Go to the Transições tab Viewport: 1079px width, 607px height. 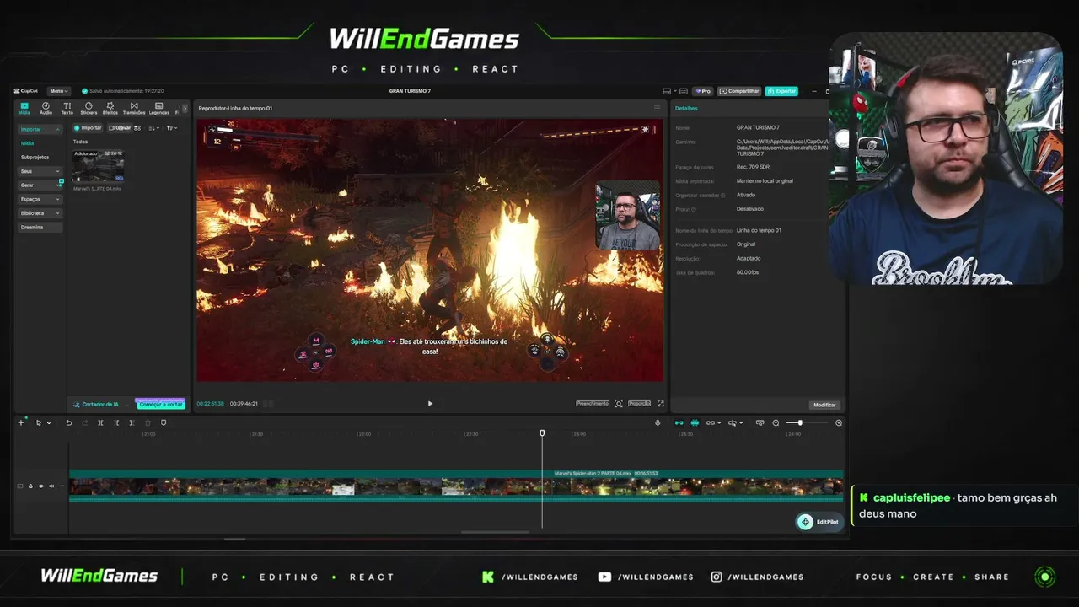click(x=134, y=108)
